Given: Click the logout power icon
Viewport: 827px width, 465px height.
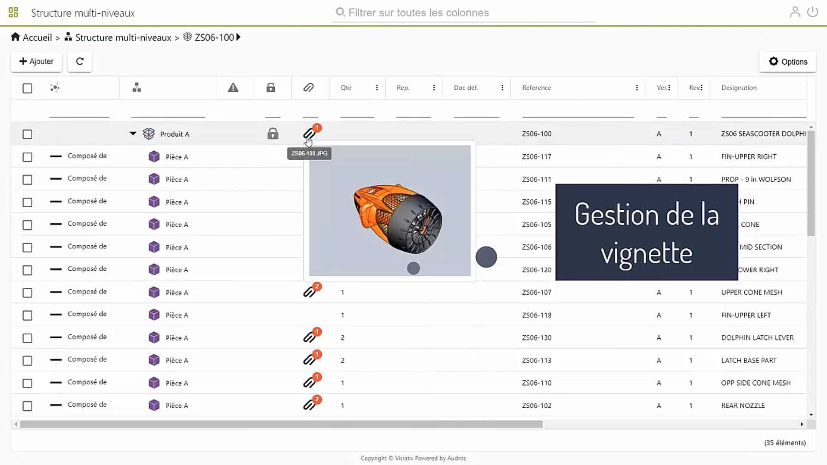Looking at the screenshot, I should [813, 12].
